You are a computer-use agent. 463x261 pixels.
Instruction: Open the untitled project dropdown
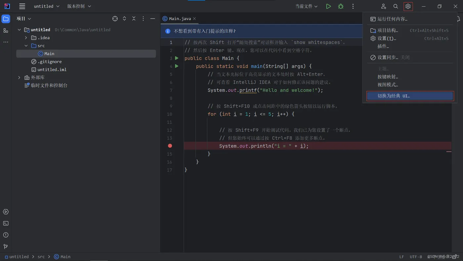47,6
